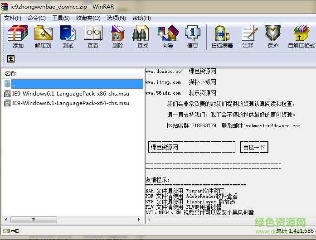Go up one folder level arrow
This screenshot has width=316, height=240.
click(11, 59)
